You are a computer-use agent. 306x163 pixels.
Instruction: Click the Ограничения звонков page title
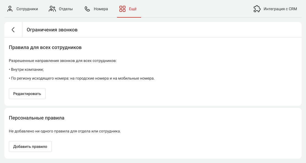pos(52,30)
